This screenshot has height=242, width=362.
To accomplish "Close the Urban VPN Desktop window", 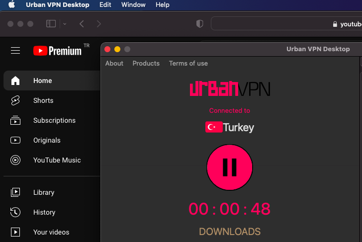I will pos(107,49).
